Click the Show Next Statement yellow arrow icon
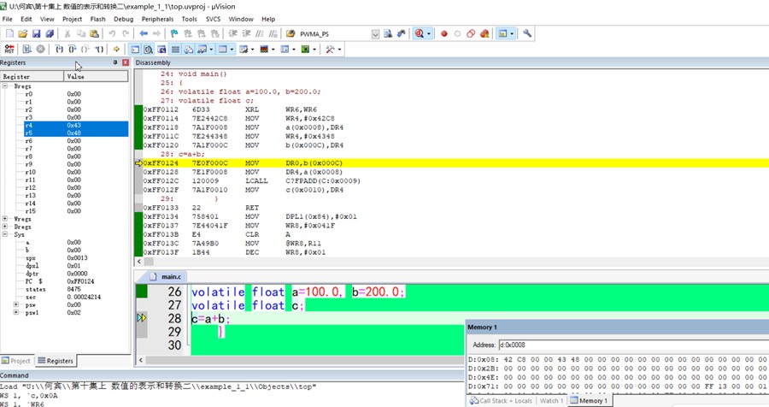769x407 pixels. [116, 50]
